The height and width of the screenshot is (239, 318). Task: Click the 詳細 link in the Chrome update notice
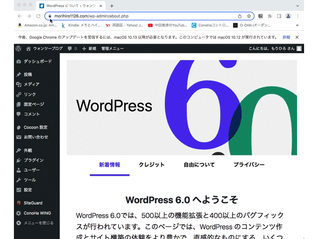click(286, 37)
